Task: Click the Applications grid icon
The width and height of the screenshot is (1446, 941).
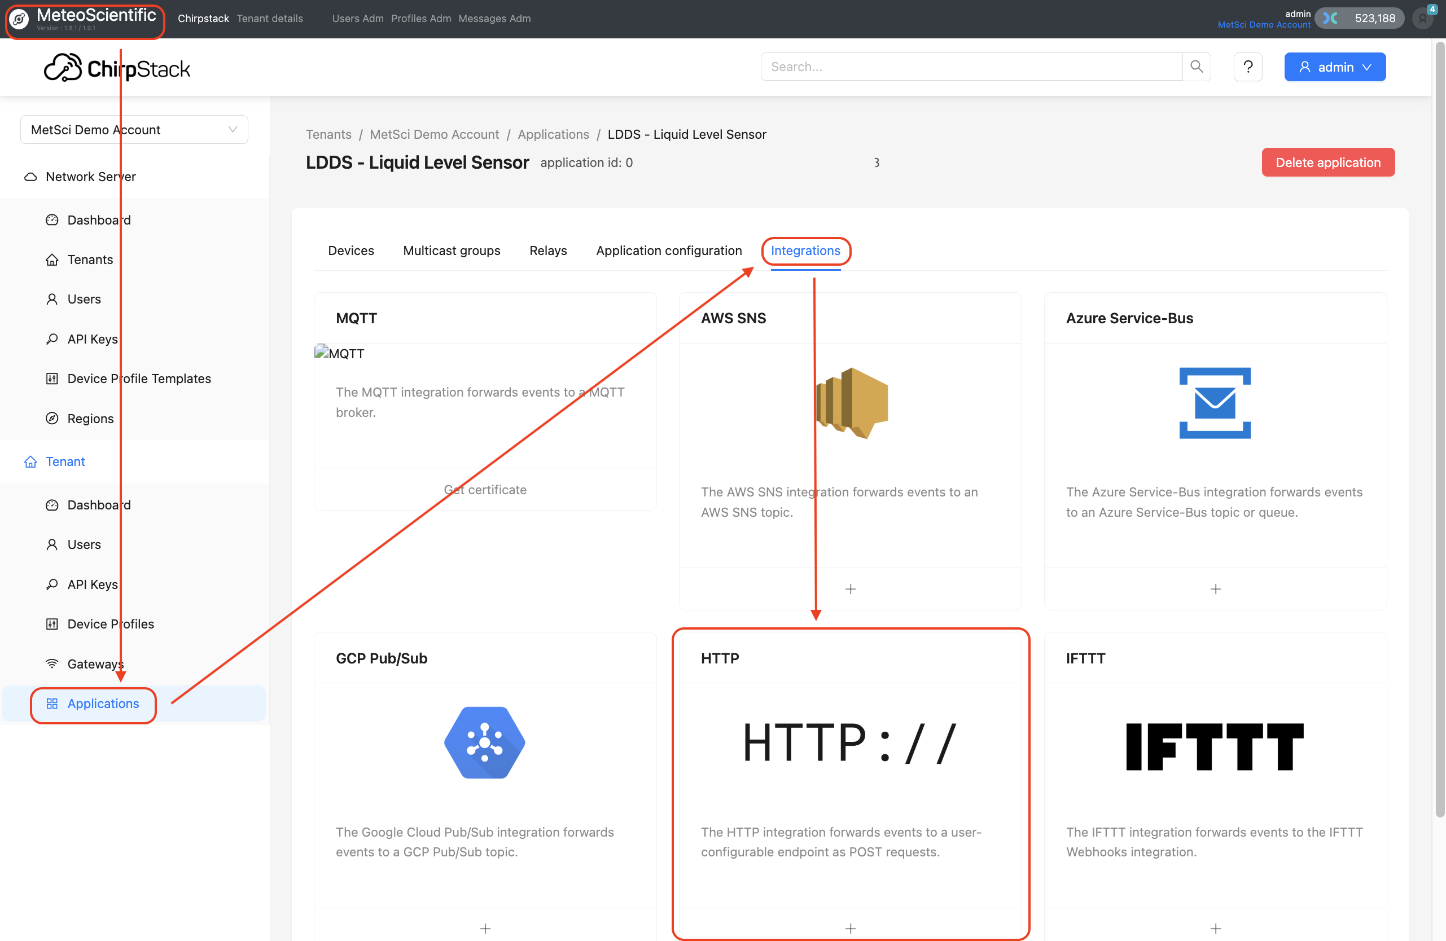Action: click(52, 703)
